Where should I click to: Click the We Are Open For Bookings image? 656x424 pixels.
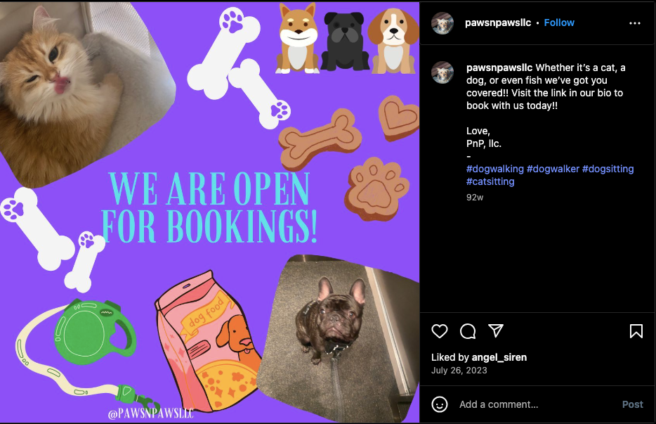[209, 212]
